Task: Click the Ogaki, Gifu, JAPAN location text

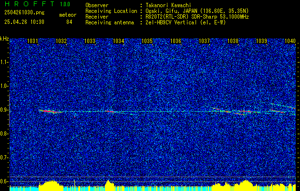Action: pyautogui.click(x=197, y=11)
